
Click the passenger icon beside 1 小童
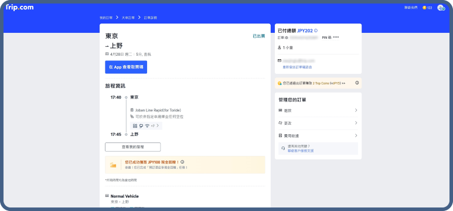(280, 47)
